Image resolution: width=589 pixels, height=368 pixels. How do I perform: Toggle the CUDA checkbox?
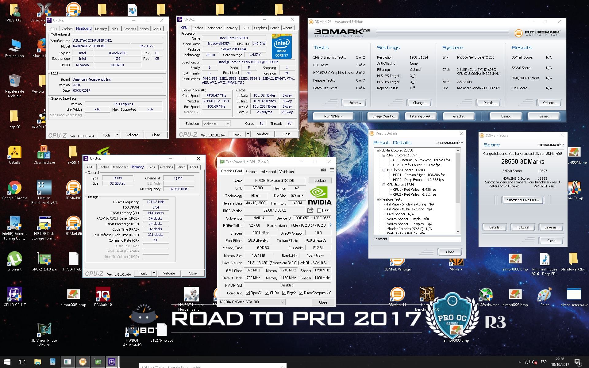pyautogui.click(x=267, y=293)
